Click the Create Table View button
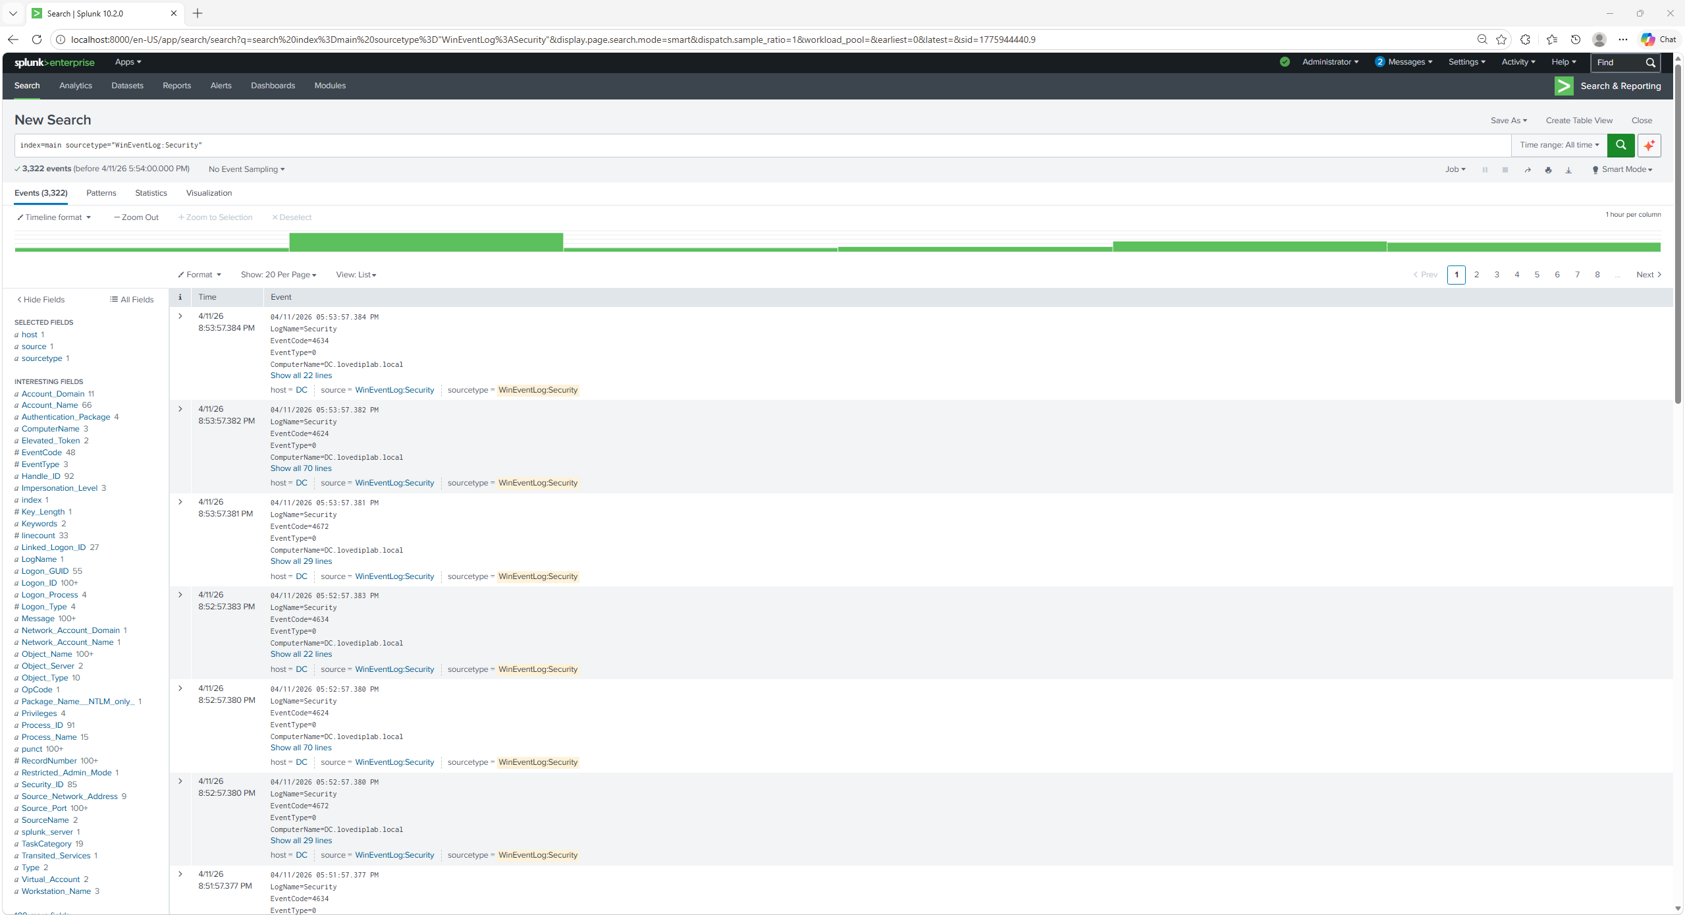1685x915 pixels. tap(1578, 120)
